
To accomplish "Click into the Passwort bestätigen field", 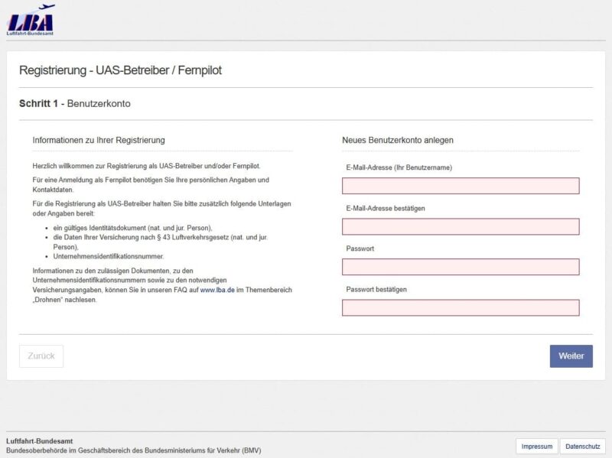I will pos(461,308).
